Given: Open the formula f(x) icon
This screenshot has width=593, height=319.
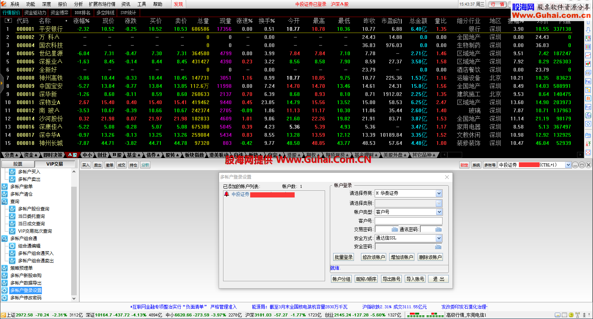Looking at the screenshot, I should pos(588,115).
